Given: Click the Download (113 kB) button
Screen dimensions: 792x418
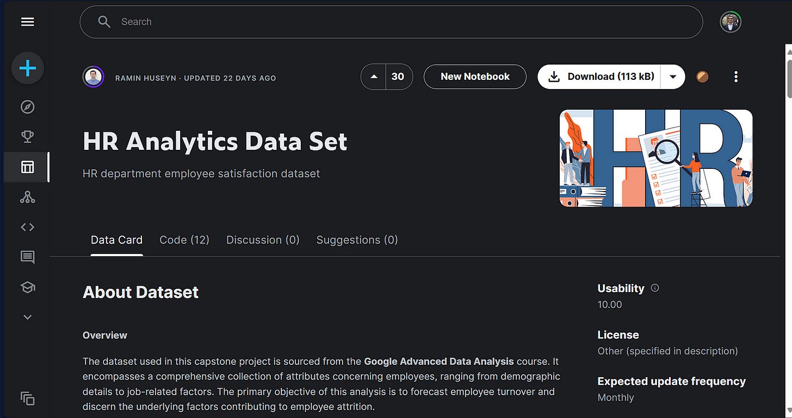Looking at the screenshot, I should [599, 77].
